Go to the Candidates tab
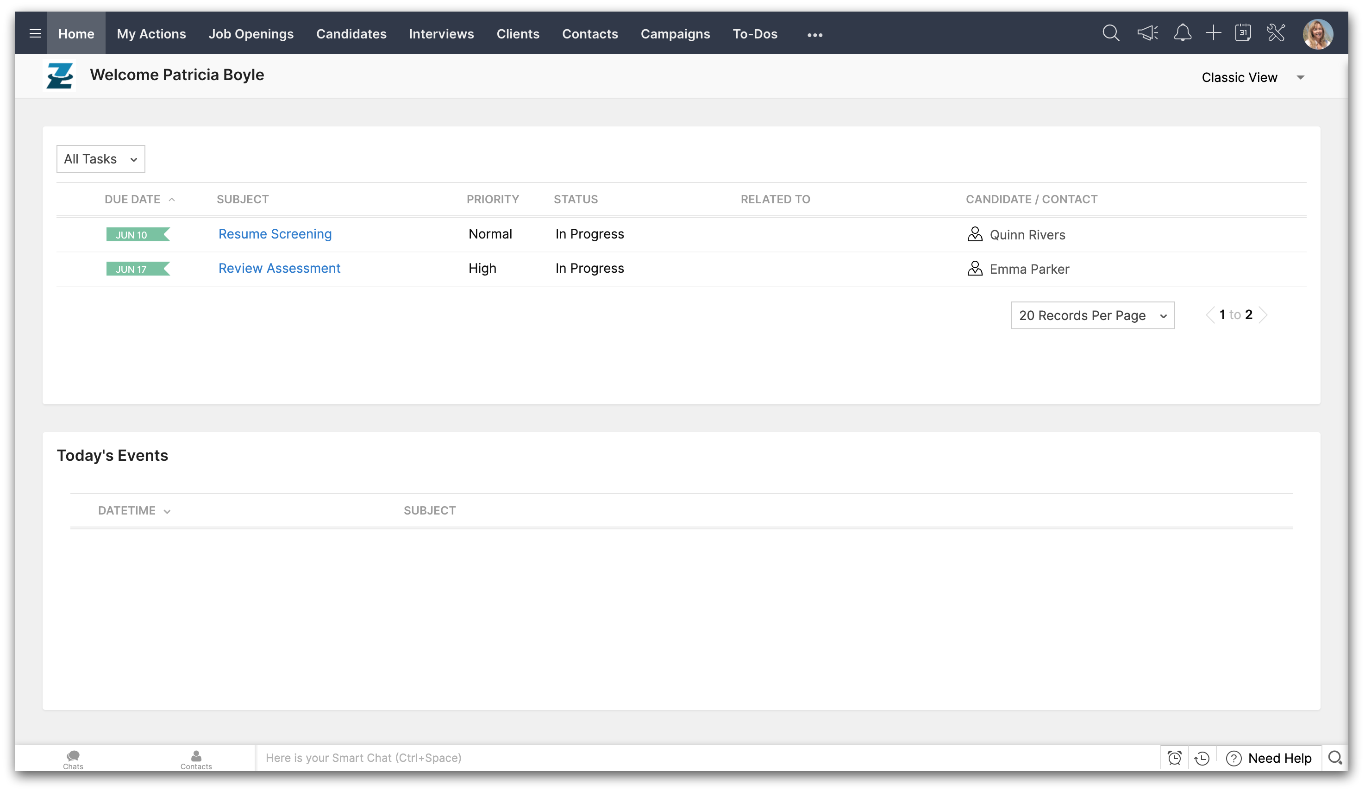This screenshot has width=1365, height=791. 351,34
